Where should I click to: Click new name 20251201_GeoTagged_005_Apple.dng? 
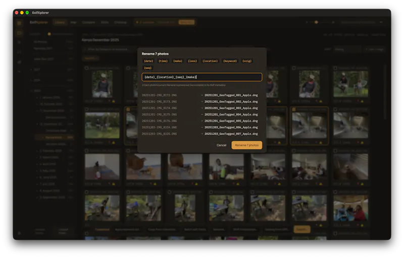231,121
